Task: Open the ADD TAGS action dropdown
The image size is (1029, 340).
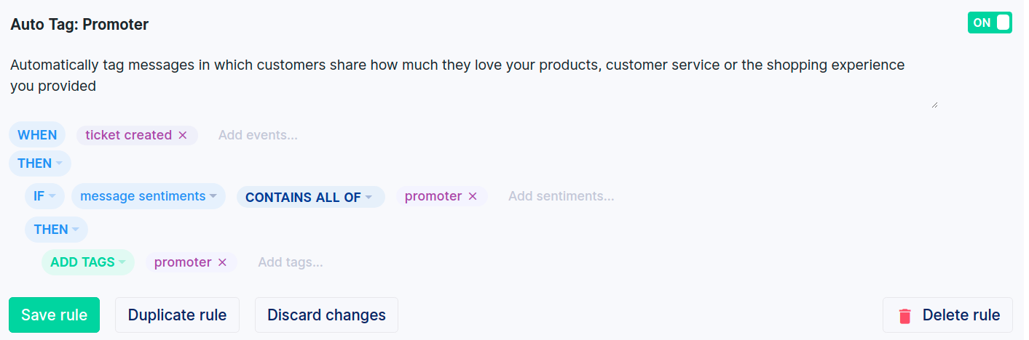Action: point(88,262)
